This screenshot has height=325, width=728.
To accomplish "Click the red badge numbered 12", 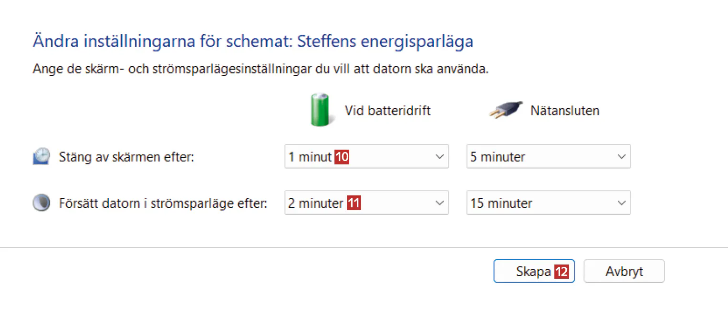I will pos(562,272).
